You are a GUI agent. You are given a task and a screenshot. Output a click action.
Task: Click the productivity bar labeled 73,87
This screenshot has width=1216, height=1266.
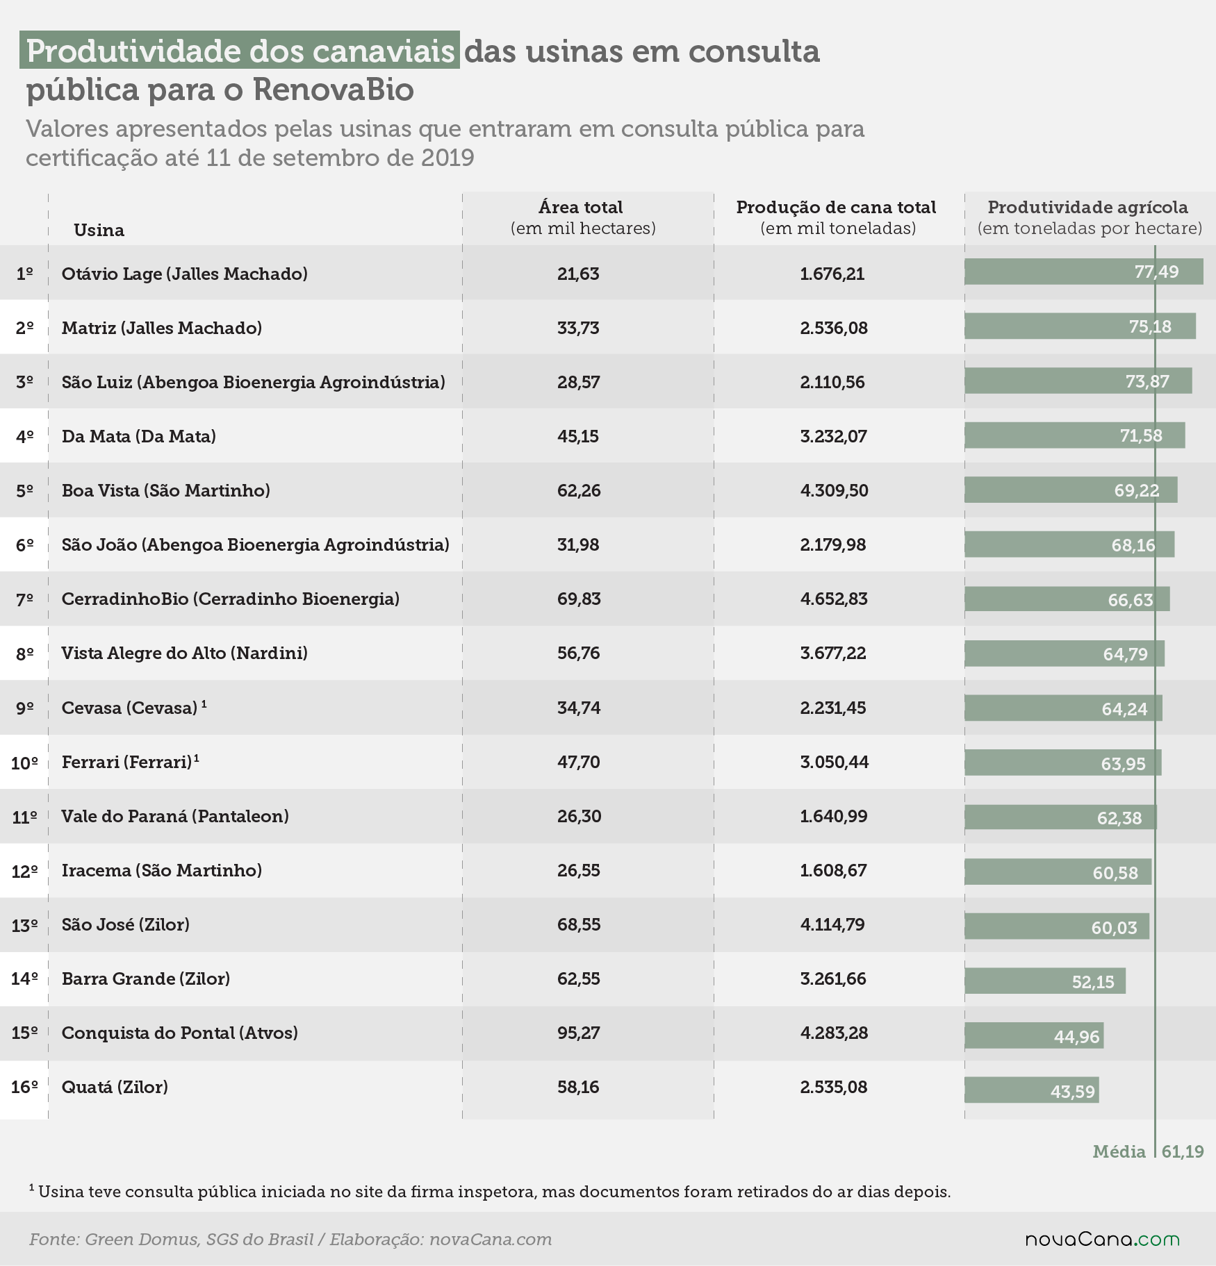click(x=1078, y=381)
